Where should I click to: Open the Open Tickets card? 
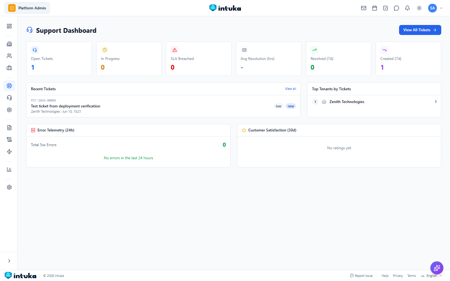tap(59, 59)
